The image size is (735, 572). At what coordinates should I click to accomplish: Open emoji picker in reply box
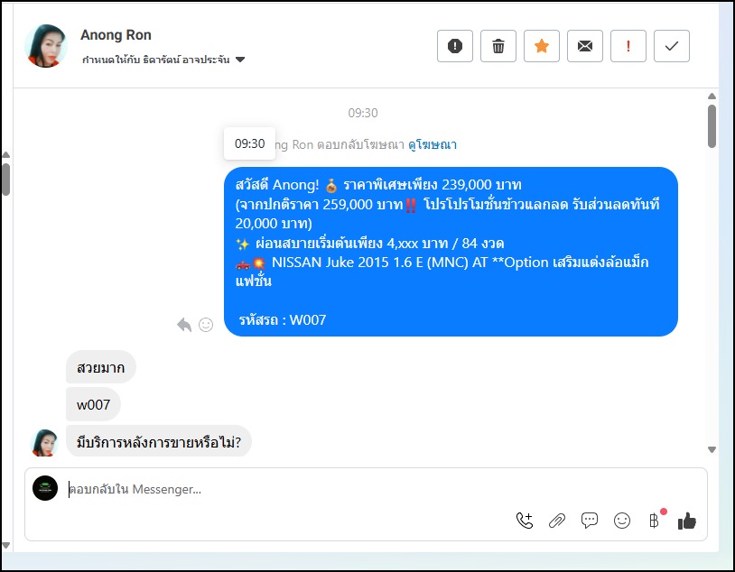point(622,521)
